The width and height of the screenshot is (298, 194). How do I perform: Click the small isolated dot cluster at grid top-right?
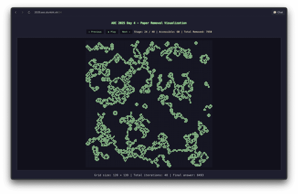coord(196,43)
